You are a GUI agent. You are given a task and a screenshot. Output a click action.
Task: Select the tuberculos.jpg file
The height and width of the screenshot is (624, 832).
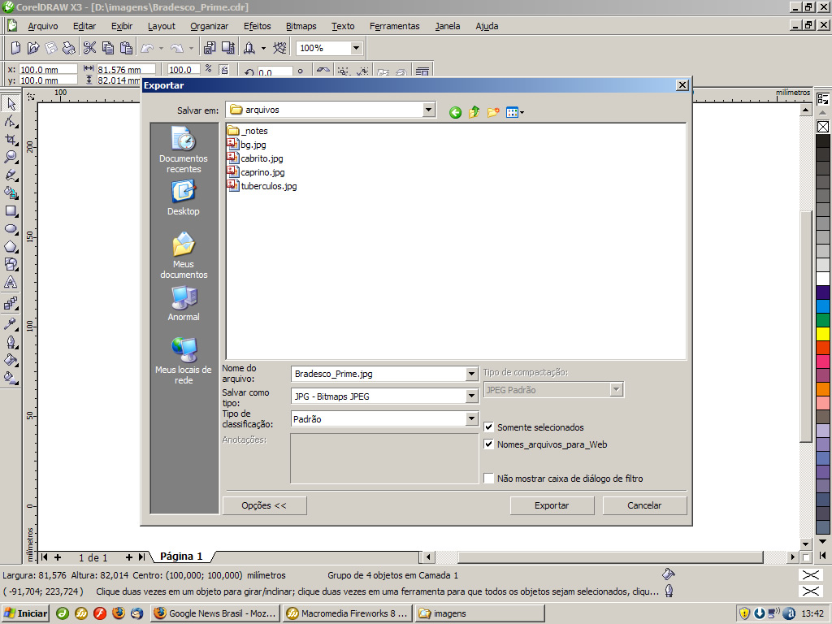(x=262, y=186)
